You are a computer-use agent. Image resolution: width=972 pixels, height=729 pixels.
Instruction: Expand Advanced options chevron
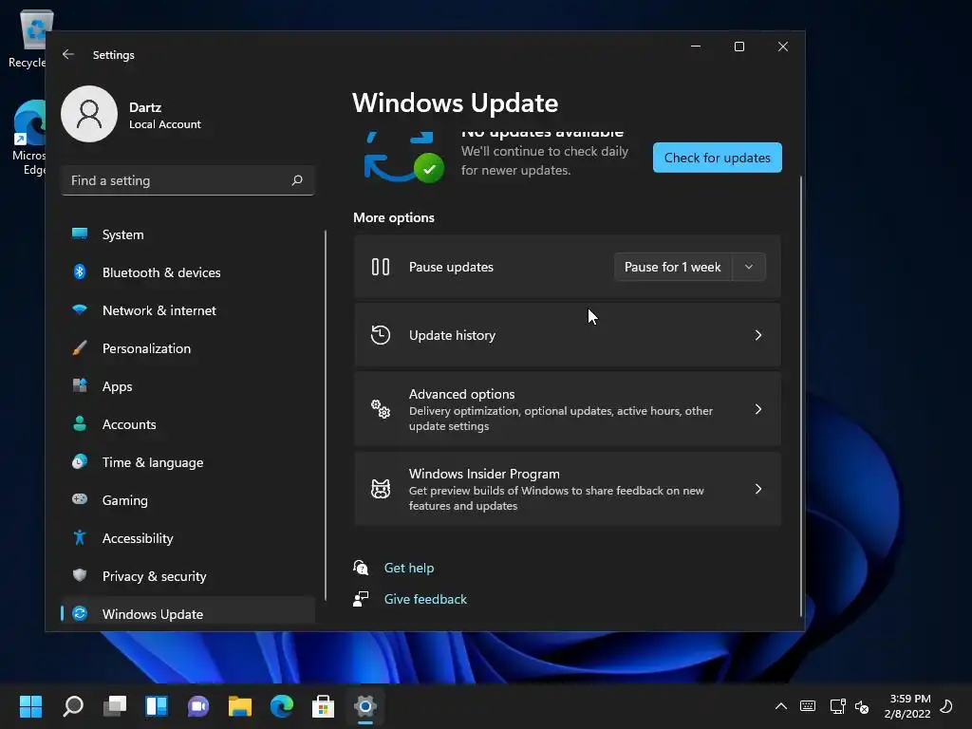(x=758, y=409)
